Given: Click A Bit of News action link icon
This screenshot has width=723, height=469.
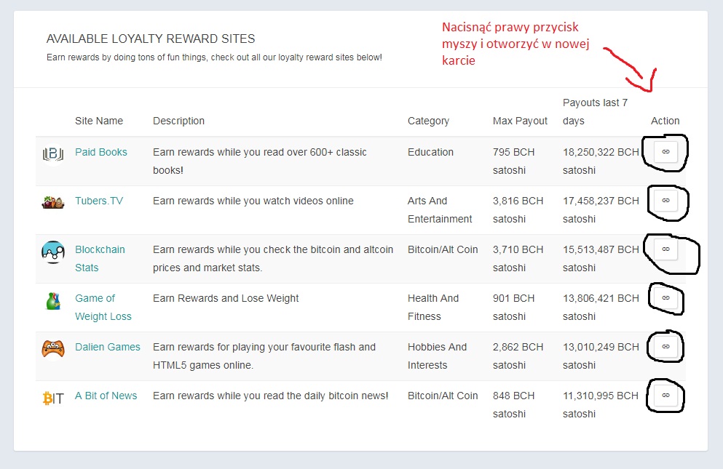Looking at the screenshot, I should [x=665, y=396].
